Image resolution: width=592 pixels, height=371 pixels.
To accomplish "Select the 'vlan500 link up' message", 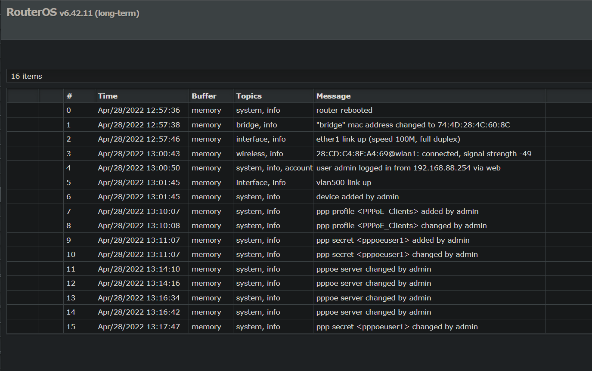I will coord(344,182).
